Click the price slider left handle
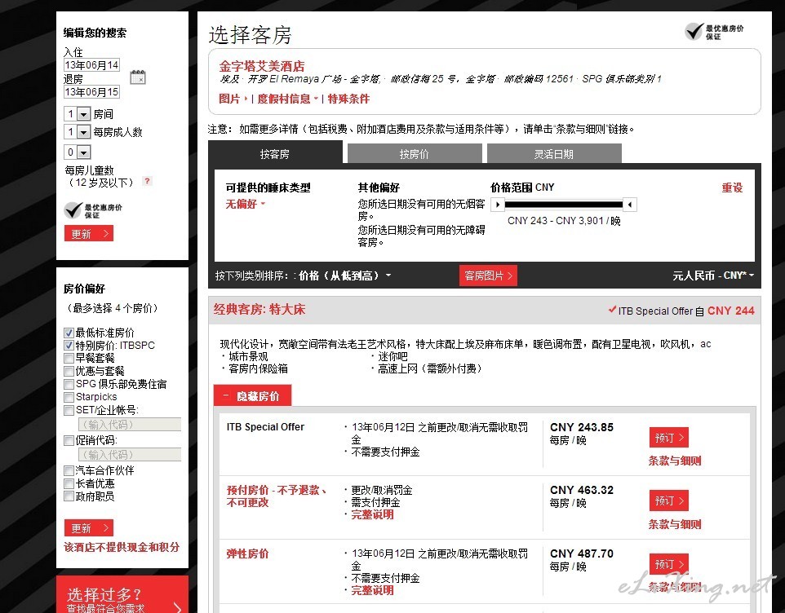 click(x=498, y=204)
